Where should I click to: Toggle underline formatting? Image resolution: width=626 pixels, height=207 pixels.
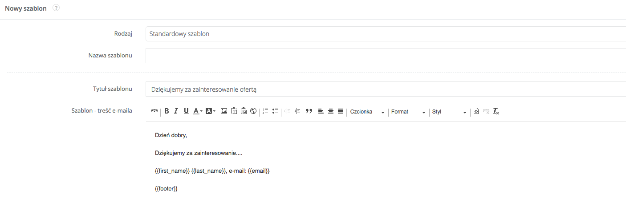coord(186,111)
